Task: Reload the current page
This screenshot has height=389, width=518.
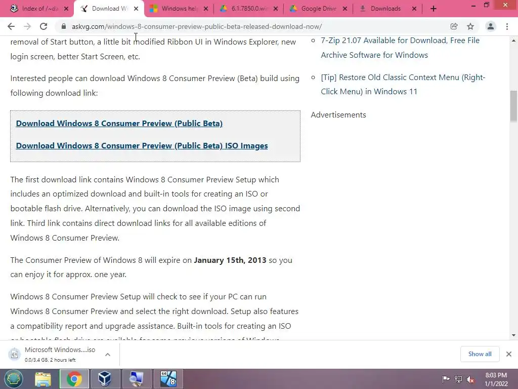Action: (44, 26)
